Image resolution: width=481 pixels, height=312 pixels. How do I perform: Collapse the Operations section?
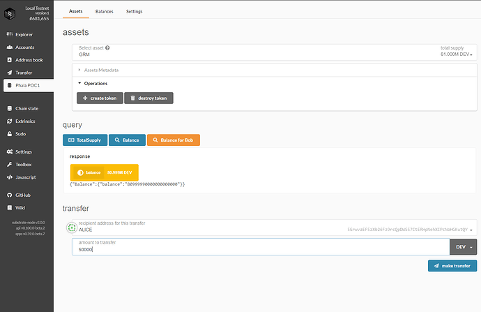(96, 84)
